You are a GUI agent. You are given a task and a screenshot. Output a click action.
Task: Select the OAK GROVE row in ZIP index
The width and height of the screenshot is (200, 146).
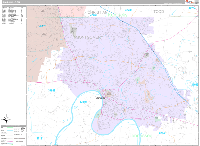[x=13, y=22]
